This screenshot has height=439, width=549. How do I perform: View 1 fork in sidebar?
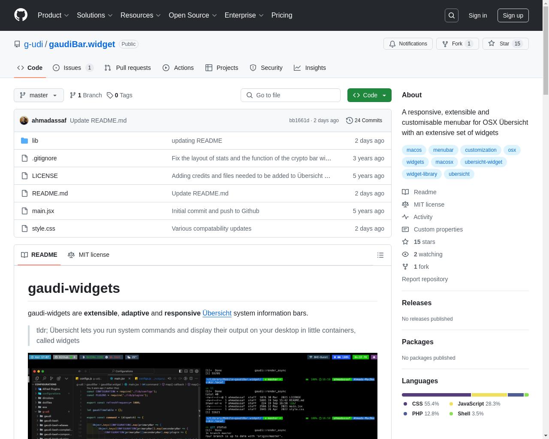tap(415, 267)
